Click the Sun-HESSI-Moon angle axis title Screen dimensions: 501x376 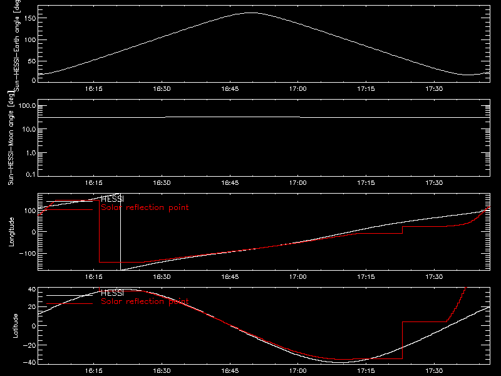click(x=11, y=137)
